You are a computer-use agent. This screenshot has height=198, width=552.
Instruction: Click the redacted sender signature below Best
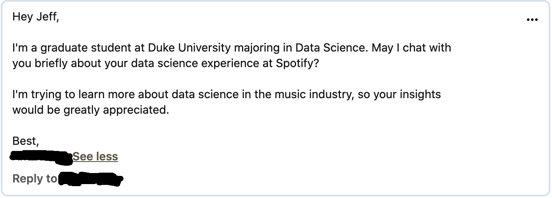[x=41, y=156]
